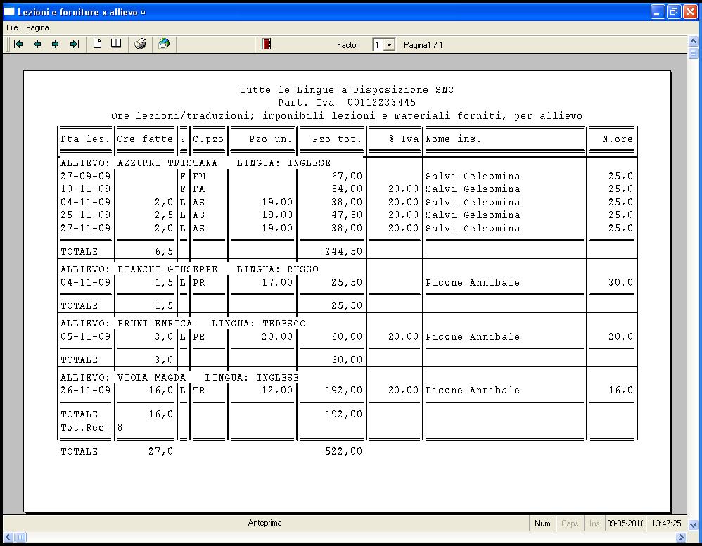
Task: Click the 'Dta lez.' column header
Action: click(85, 139)
